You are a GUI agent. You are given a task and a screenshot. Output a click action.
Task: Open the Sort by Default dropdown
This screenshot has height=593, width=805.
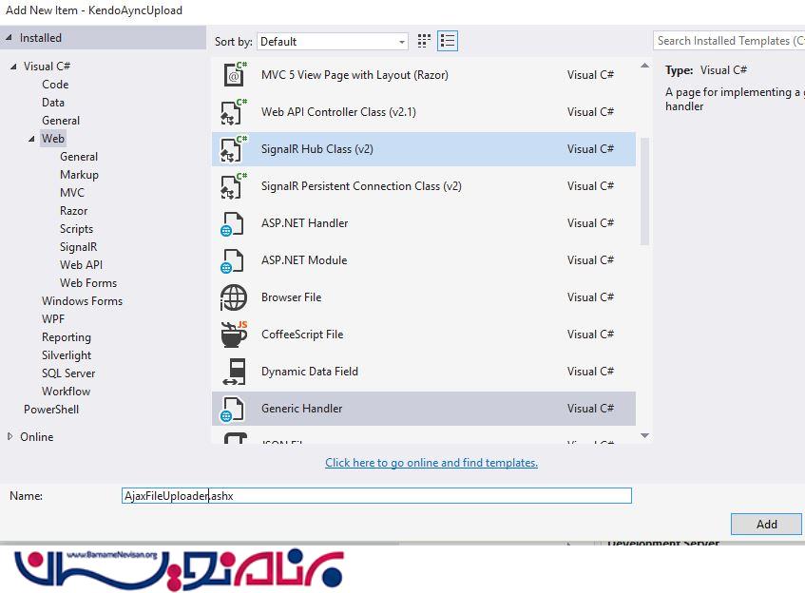point(333,42)
